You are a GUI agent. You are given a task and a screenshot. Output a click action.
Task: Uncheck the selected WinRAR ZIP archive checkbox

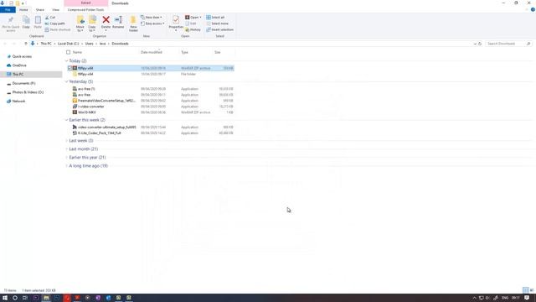[70, 68]
